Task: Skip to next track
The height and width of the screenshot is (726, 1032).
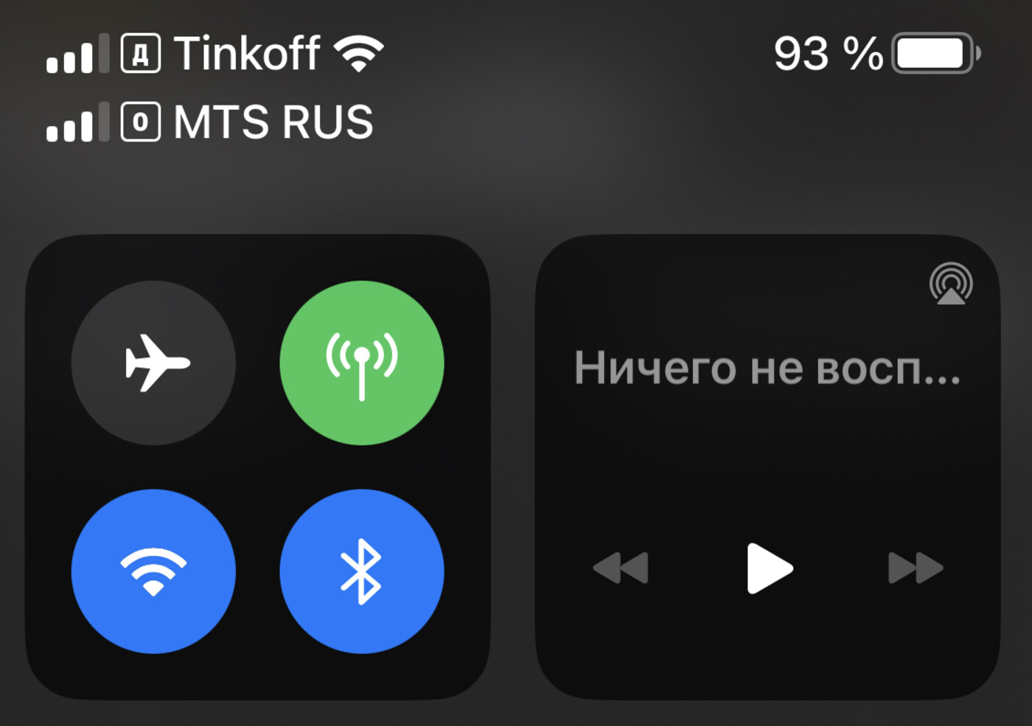Action: point(916,568)
